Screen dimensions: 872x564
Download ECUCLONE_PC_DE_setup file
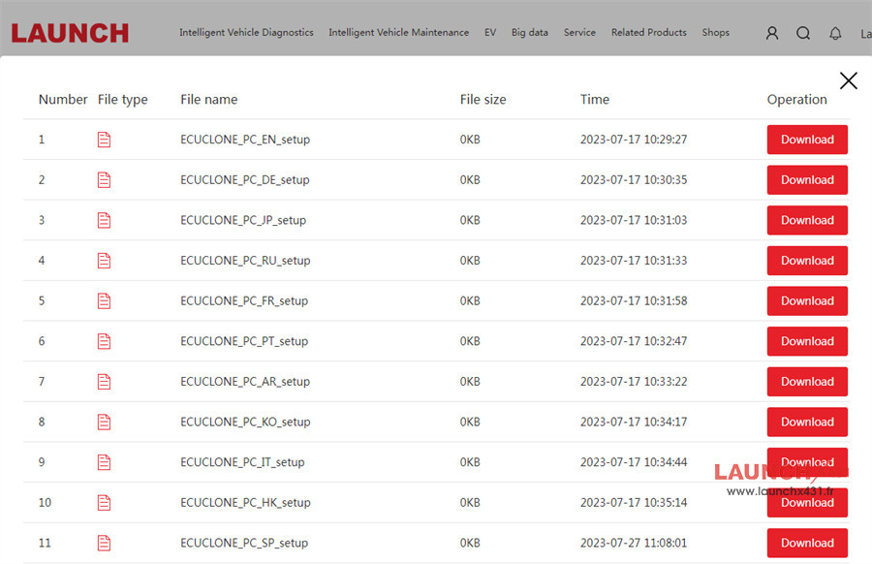pyautogui.click(x=807, y=180)
